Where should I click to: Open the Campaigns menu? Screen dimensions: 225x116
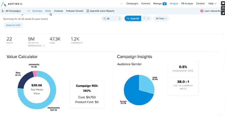click(132, 4)
